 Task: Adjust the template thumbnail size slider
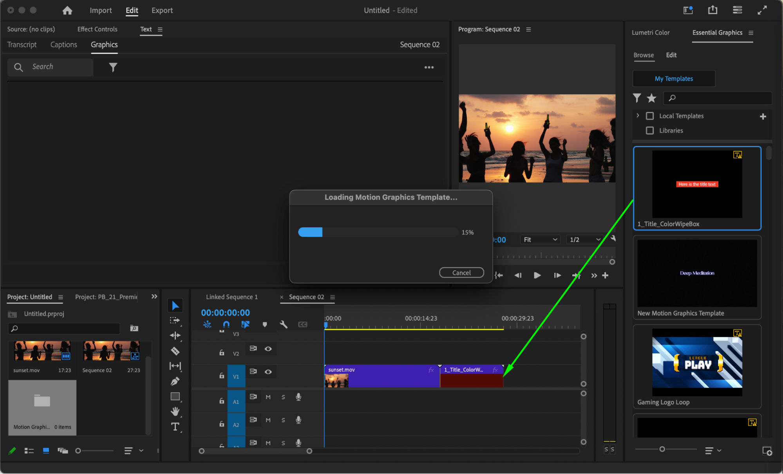coord(662,449)
